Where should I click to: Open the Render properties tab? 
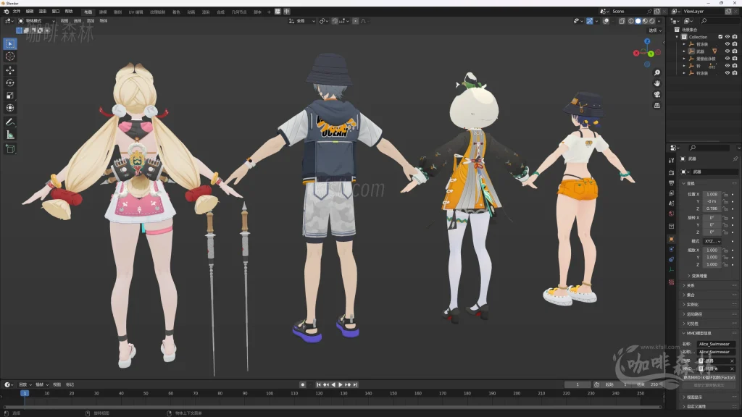pos(671,172)
